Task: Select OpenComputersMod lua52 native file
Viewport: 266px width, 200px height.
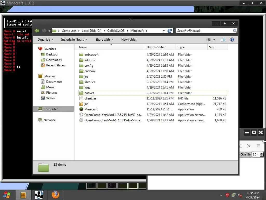Action: tap(153, 115)
